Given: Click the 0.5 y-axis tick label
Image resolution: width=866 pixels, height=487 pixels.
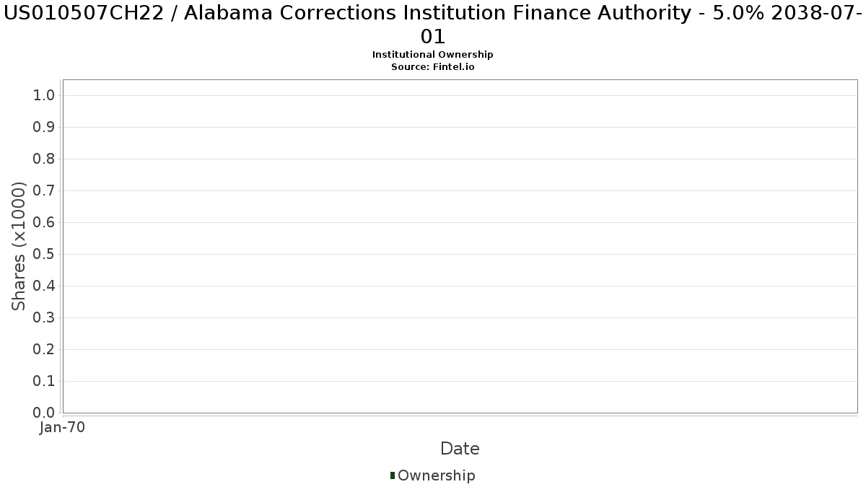Looking at the screenshot, I should pyautogui.click(x=45, y=255).
